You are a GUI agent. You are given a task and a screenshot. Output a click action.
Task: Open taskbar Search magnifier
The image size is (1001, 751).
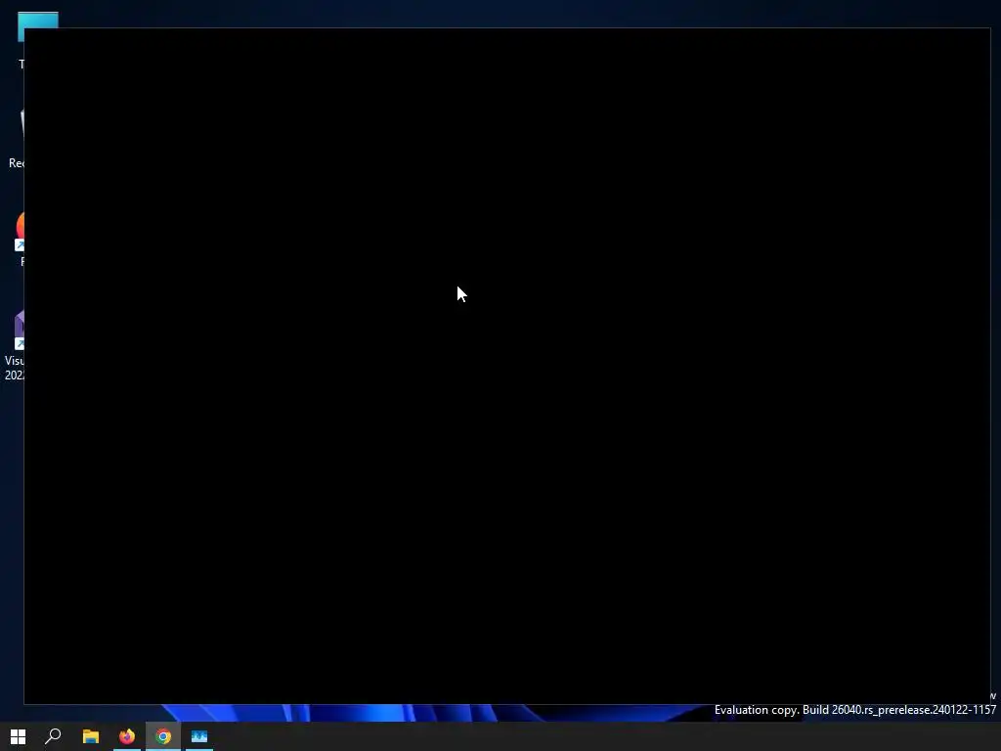[x=54, y=736]
